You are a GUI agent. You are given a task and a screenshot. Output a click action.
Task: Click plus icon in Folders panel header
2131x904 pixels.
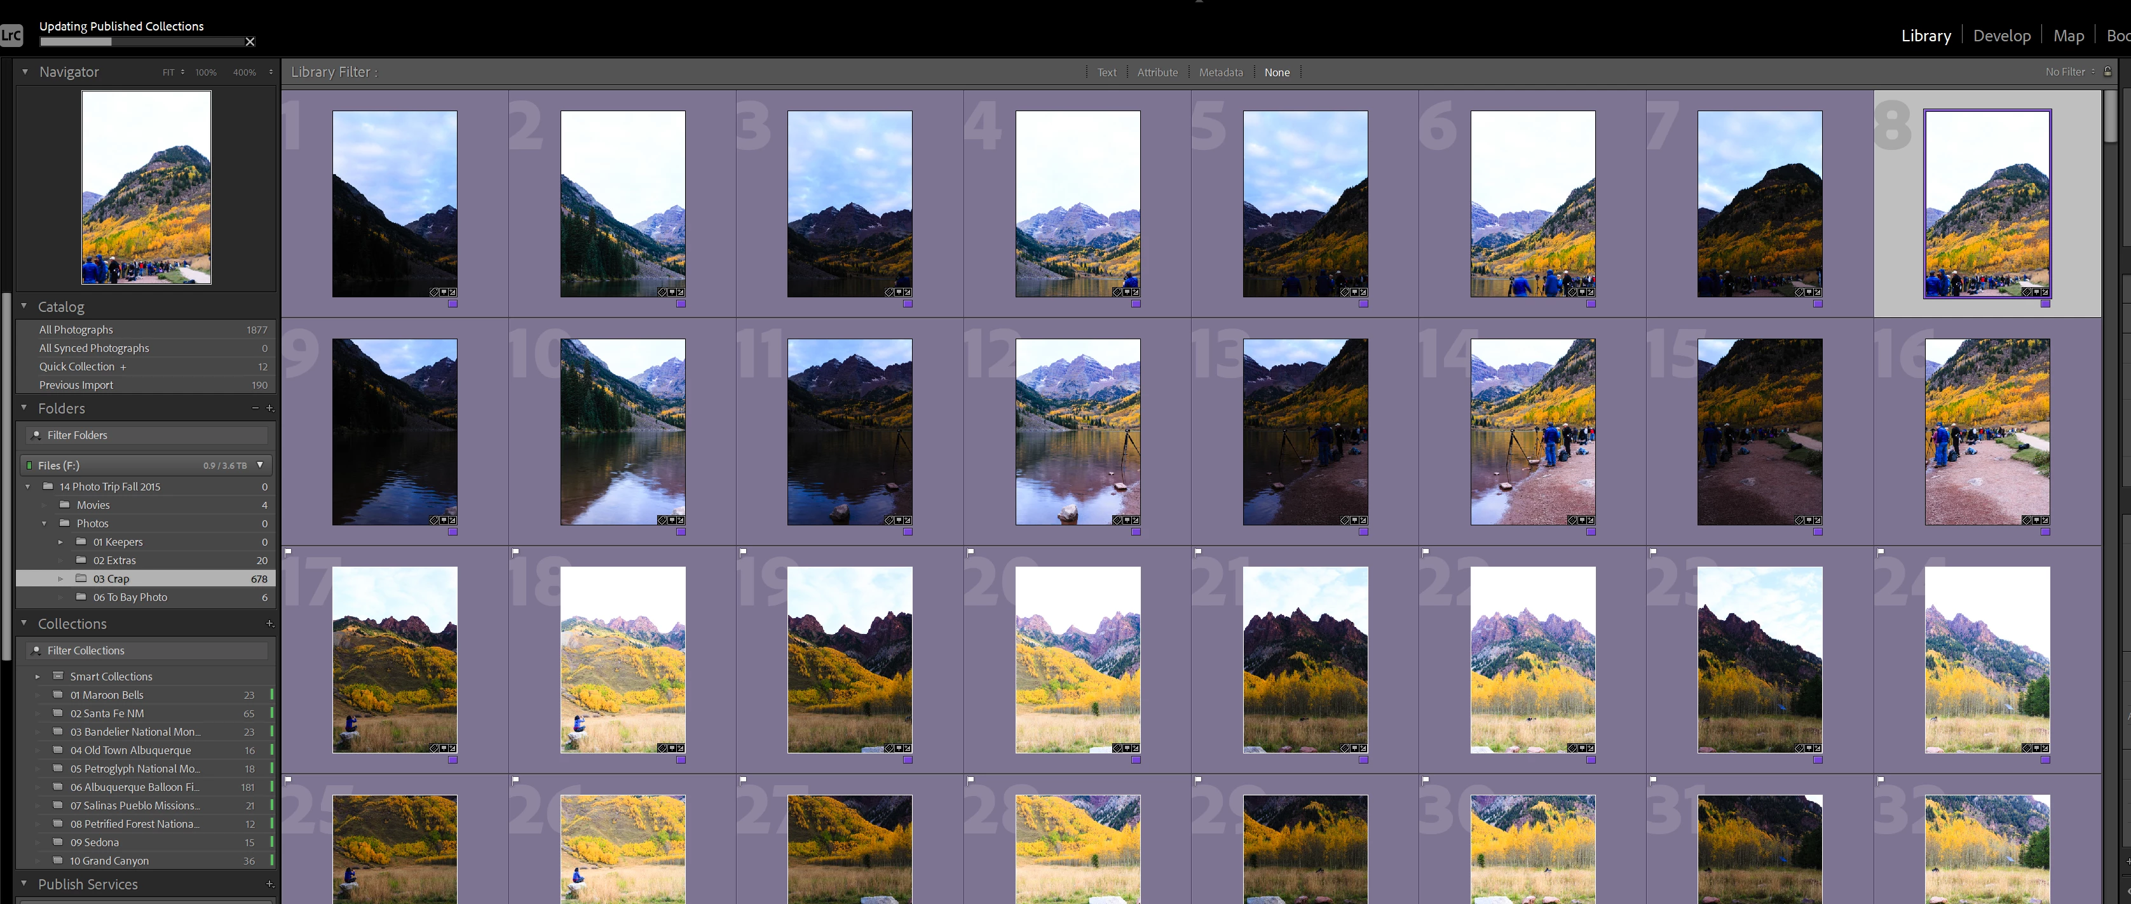tap(269, 408)
